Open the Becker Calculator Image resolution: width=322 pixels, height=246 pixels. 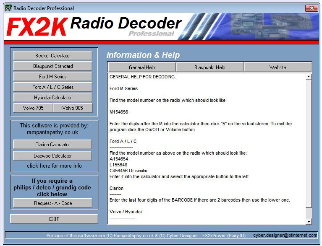tap(53, 56)
